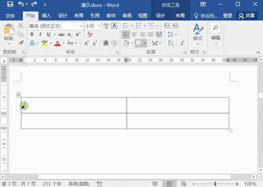Image resolution: width=263 pixels, height=187 pixels.
Task: Open the Customize Quick Access Toolbar arrow
Action: [x=45, y=5]
